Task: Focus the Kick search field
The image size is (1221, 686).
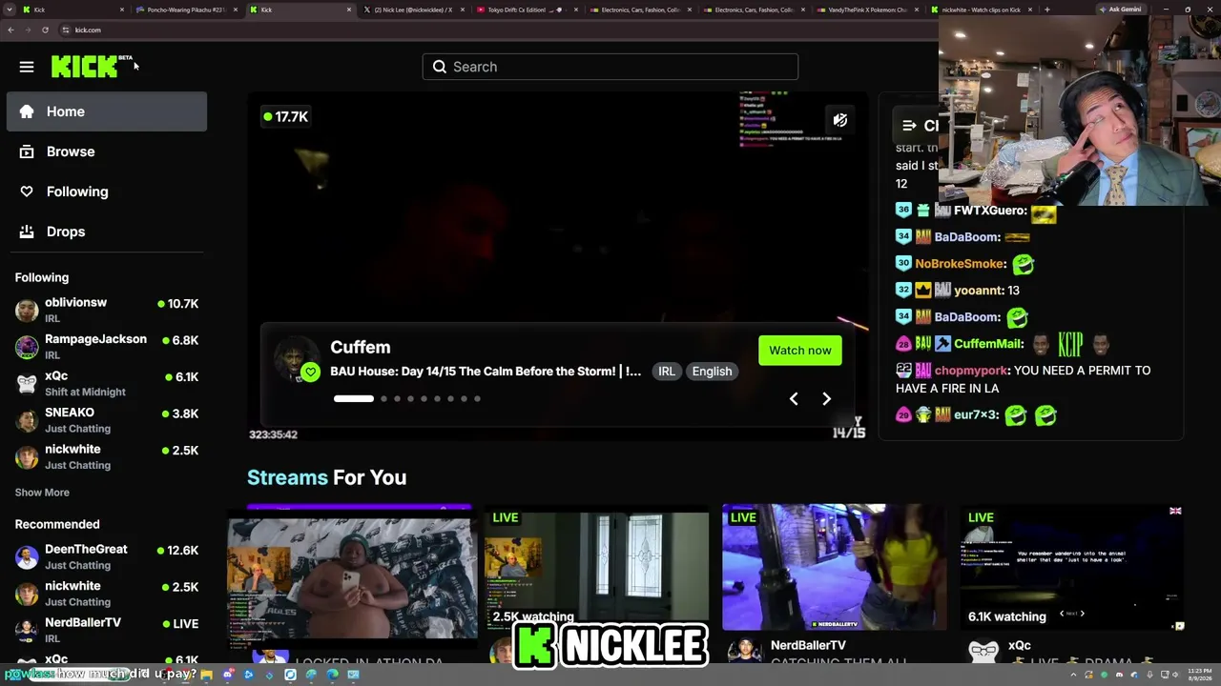Action: 610,67
